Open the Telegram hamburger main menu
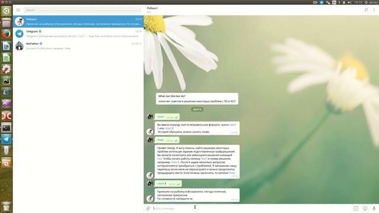This screenshot has height=213, width=379. tap(18, 10)
